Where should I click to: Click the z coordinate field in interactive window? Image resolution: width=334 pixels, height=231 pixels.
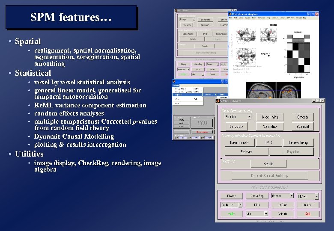click(209, 138)
